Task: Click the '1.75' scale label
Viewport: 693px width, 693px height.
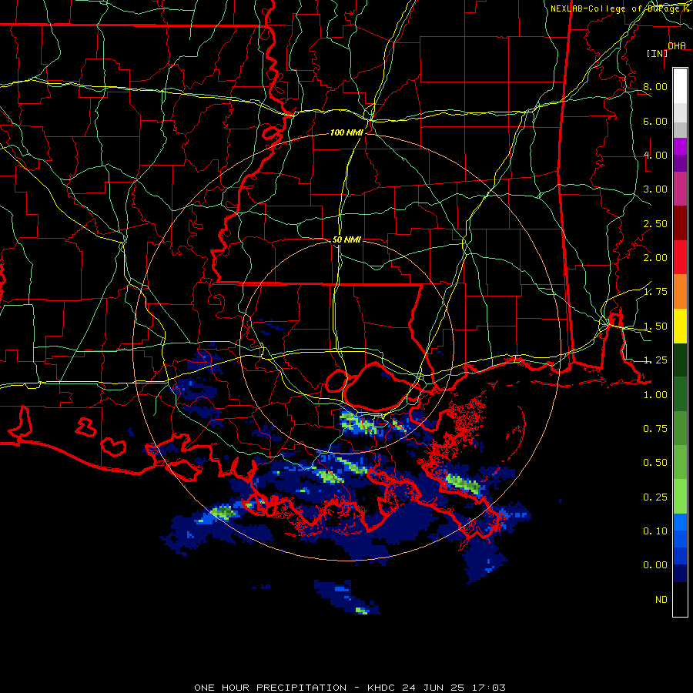Action: click(655, 292)
